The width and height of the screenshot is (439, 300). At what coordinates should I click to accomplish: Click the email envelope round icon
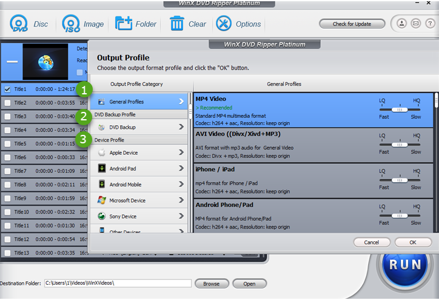pos(416,24)
